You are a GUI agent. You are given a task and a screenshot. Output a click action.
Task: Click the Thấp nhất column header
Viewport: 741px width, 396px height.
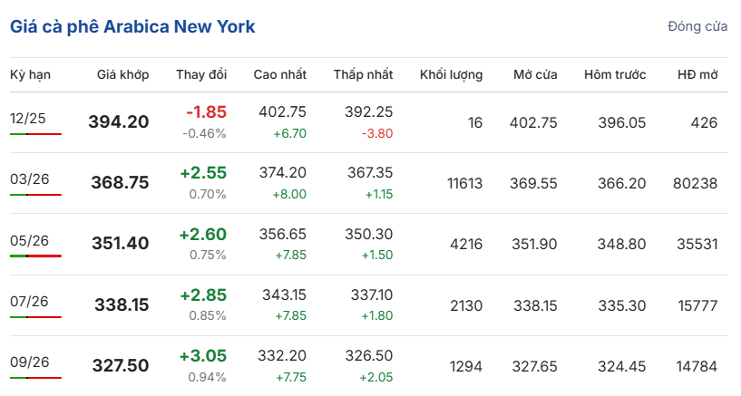(x=363, y=74)
